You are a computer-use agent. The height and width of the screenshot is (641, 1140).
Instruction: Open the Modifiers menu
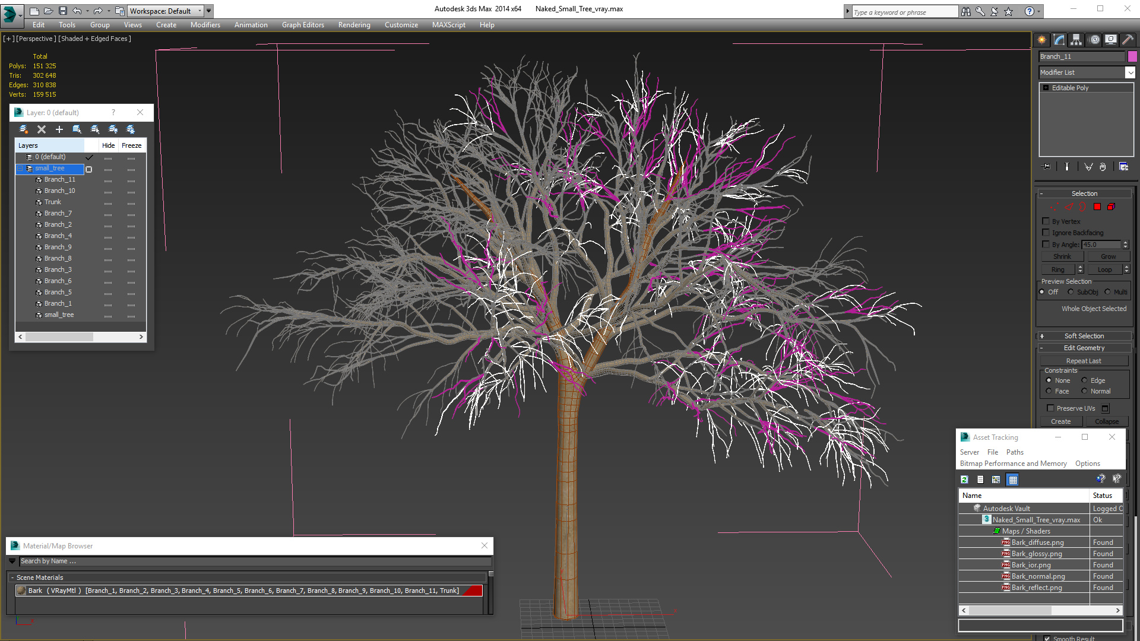(x=205, y=25)
